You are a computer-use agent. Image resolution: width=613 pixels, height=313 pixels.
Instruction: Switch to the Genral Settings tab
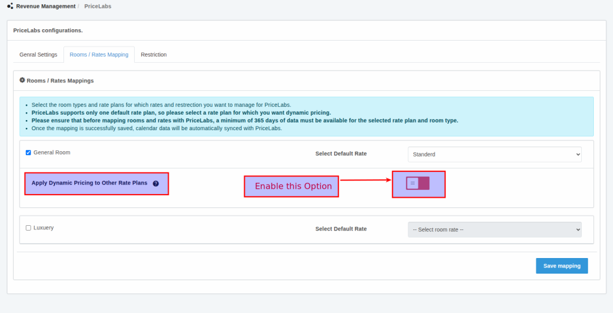tap(38, 54)
